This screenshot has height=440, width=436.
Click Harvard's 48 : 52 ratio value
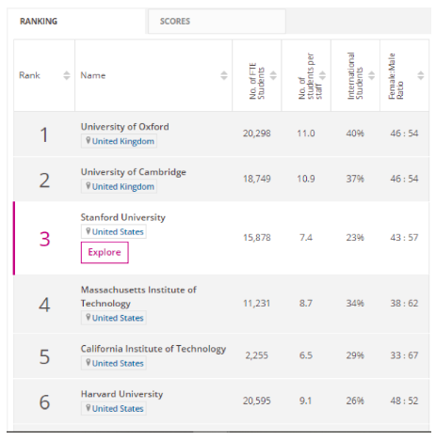tap(404, 401)
